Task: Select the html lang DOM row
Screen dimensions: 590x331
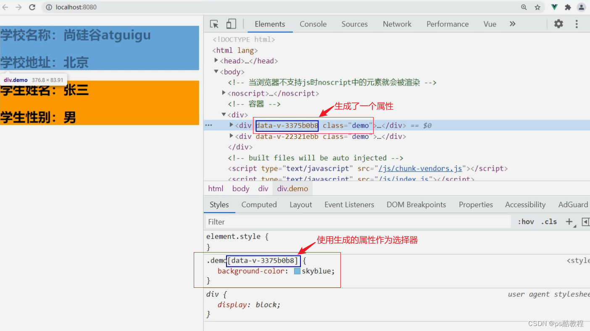Action: [x=235, y=50]
